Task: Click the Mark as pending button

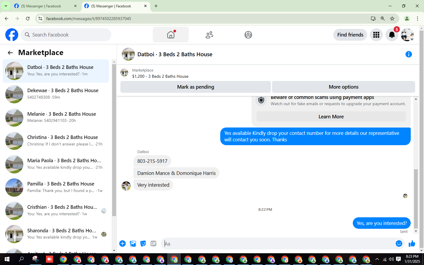Action: [x=196, y=87]
